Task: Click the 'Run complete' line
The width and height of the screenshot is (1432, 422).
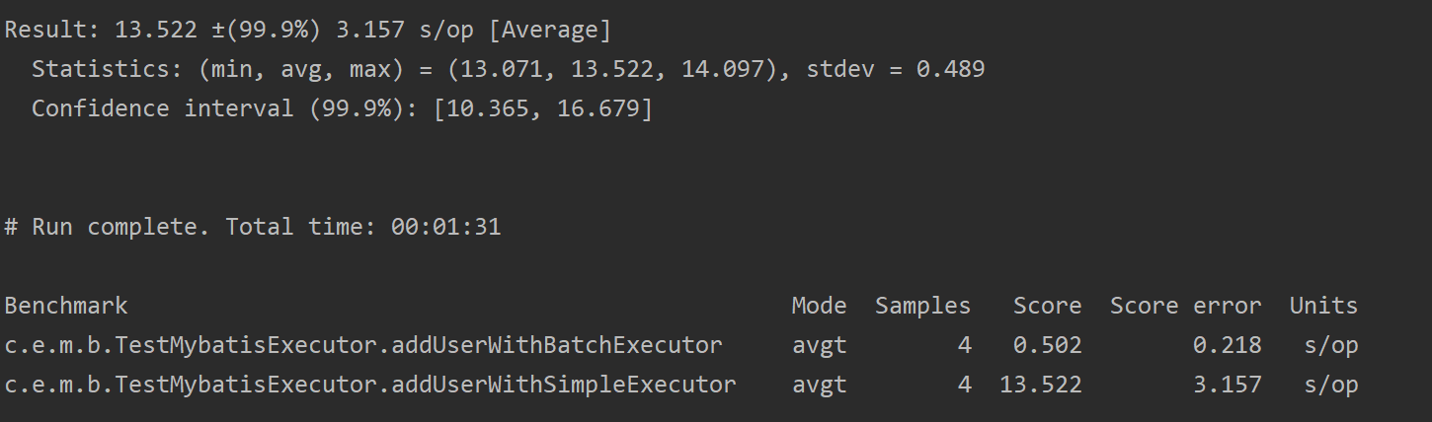Action: (x=252, y=227)
